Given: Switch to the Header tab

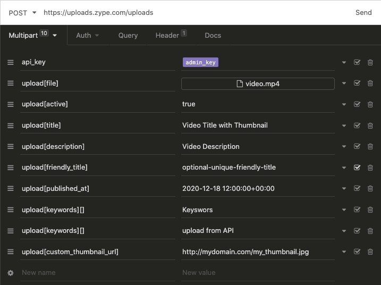Looking at the screenshot, I should [x=171, y=35].
